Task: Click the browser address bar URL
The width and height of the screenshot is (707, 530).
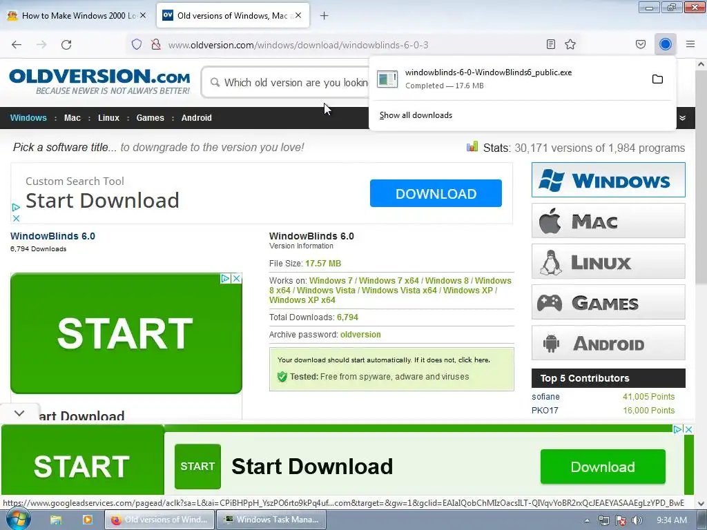Action: click(x=298, y=45)
